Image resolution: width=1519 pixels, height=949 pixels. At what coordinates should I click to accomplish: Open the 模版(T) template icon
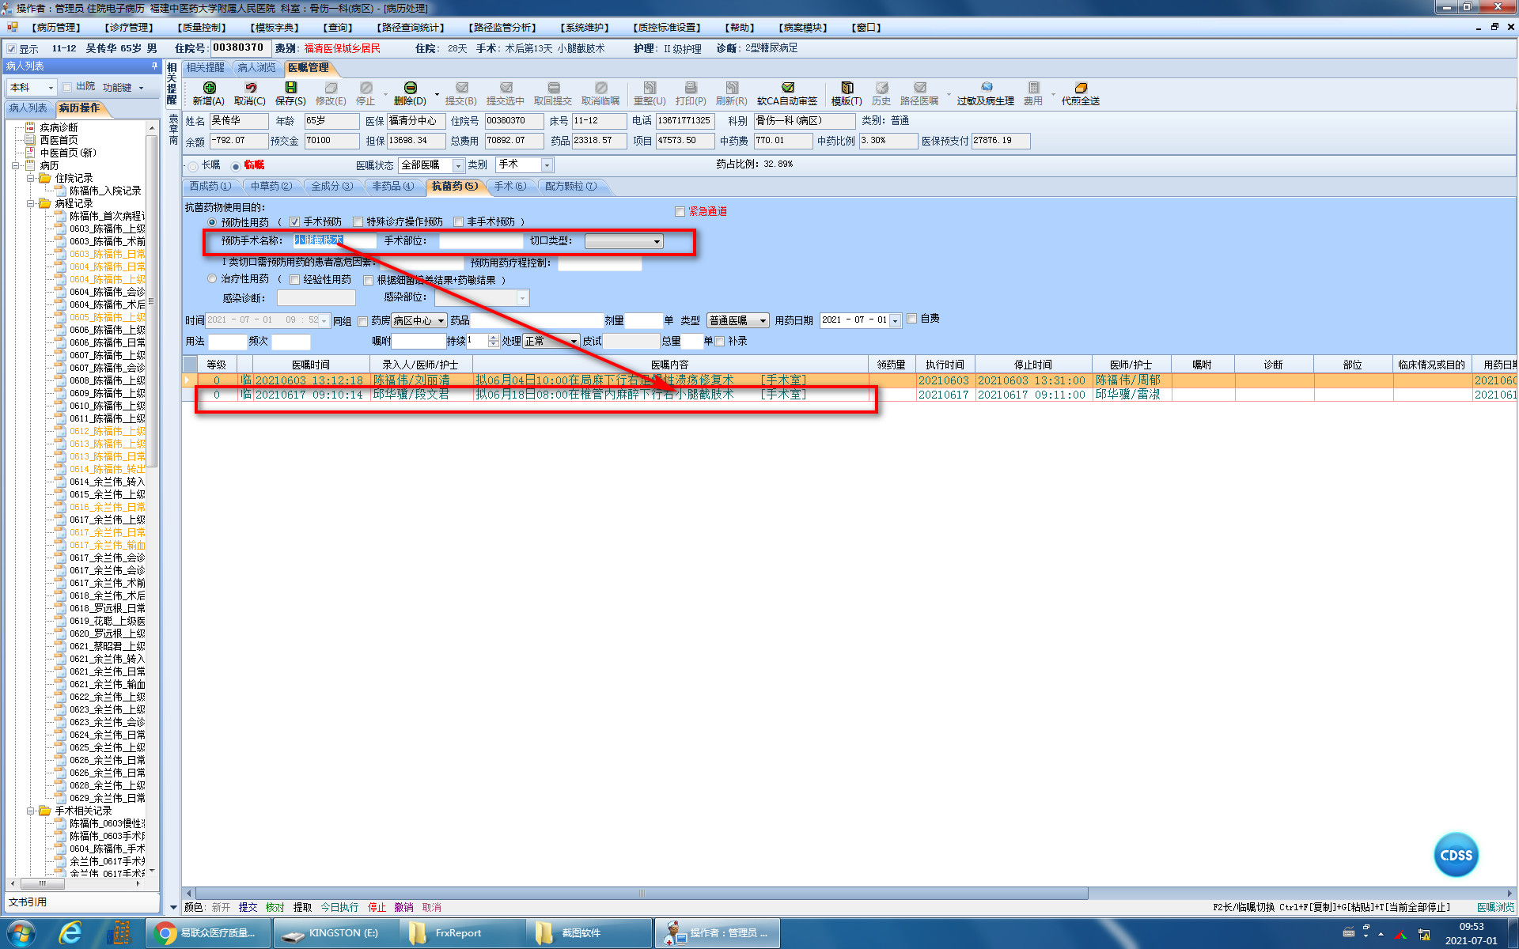click(847, 89)
